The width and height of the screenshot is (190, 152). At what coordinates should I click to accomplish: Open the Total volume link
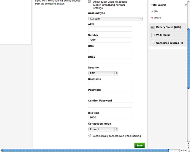[x=159, y=5]
